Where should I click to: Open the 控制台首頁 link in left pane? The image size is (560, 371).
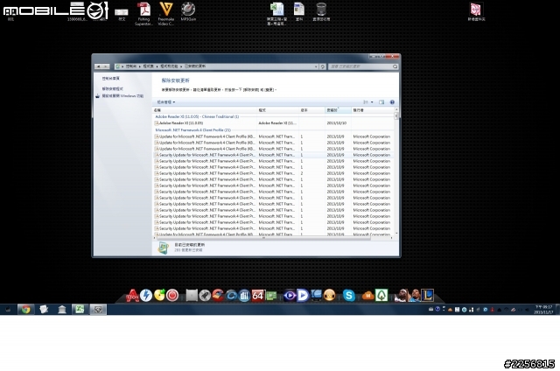(x=111, y=79)
